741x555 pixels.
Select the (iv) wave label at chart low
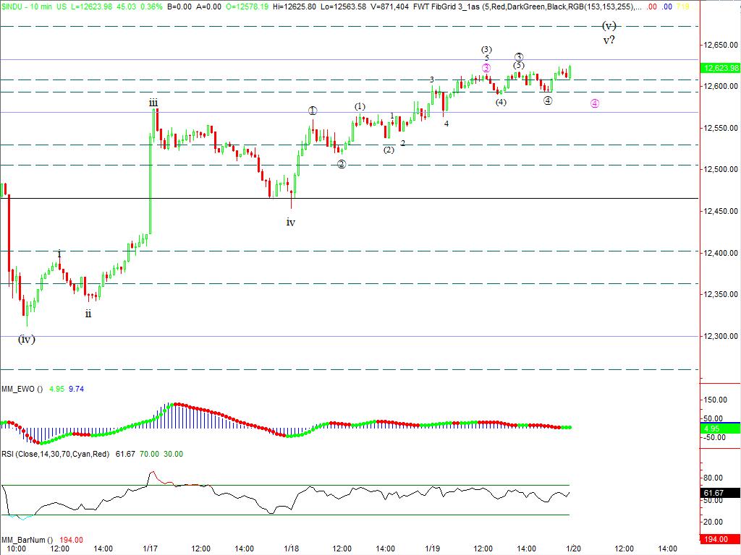pos(27,340)
